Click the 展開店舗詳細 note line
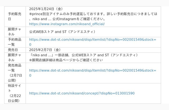This screenshot has height=110, width=169. point(66,60)
